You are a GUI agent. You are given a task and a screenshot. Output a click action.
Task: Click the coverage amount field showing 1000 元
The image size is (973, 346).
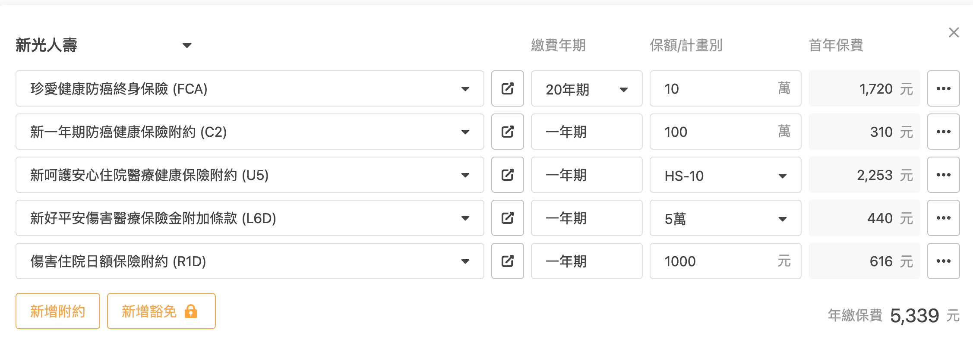pos(717,261)
